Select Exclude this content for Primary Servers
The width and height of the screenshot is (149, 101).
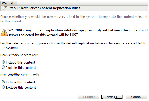point(3,67)
